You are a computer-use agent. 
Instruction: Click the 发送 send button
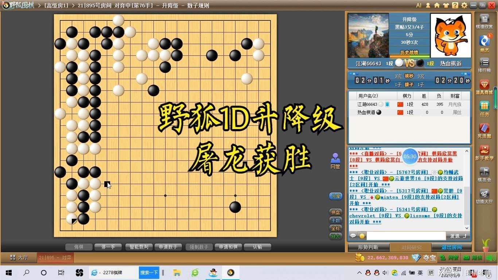[x=458, y=236]
